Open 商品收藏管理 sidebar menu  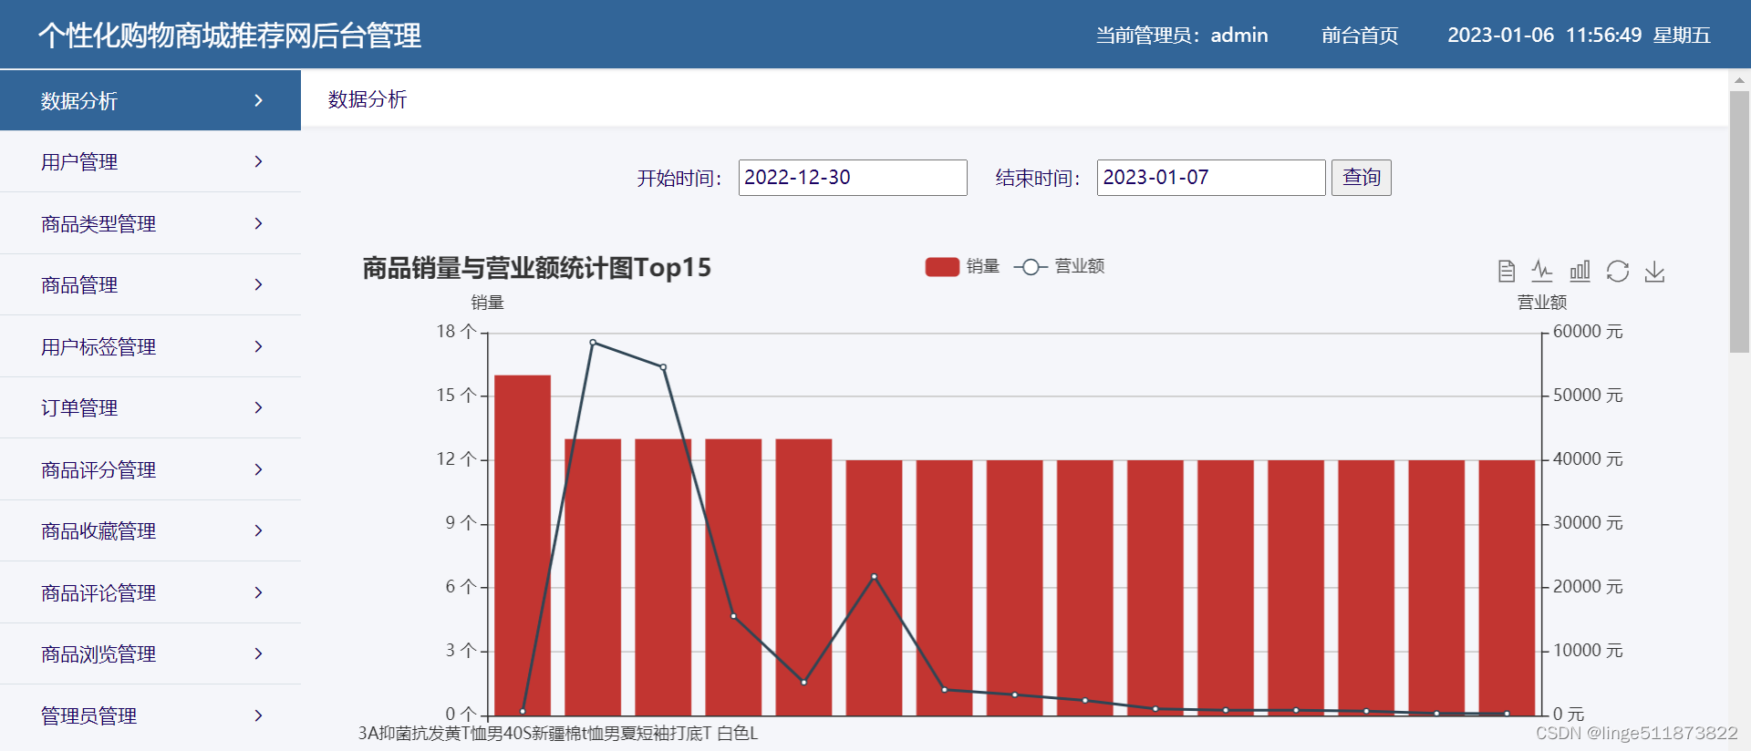[x=150, y=530]
